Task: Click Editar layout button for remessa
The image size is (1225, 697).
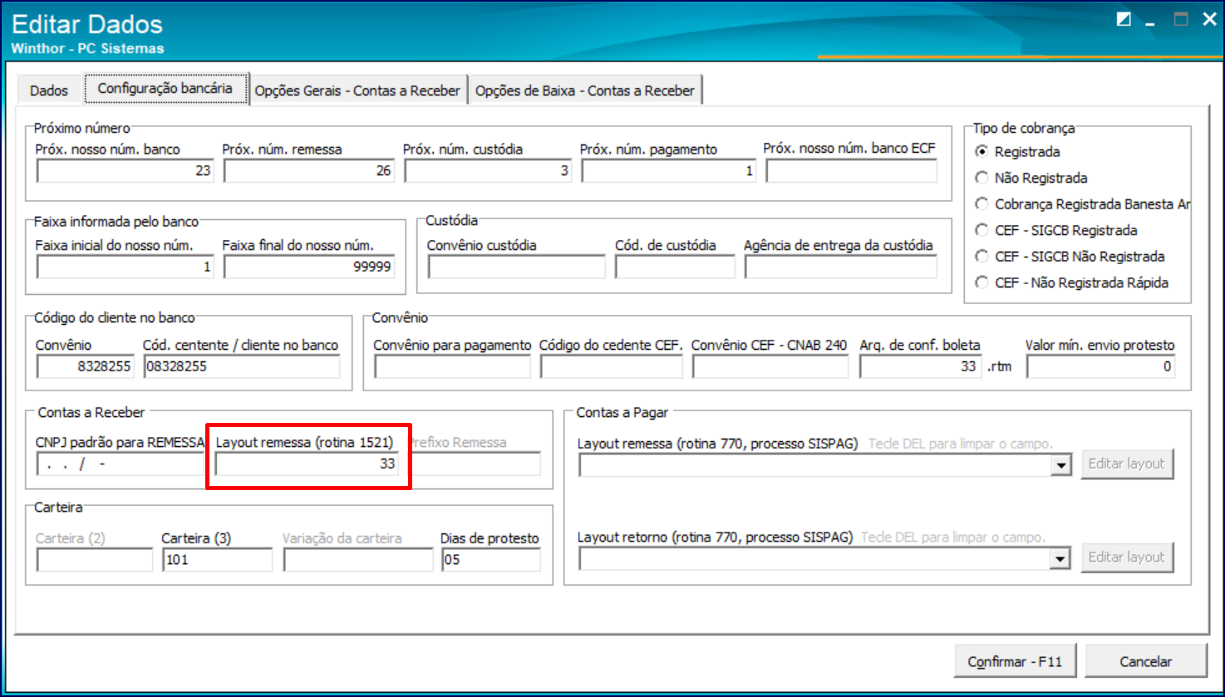Action: 1127,464
